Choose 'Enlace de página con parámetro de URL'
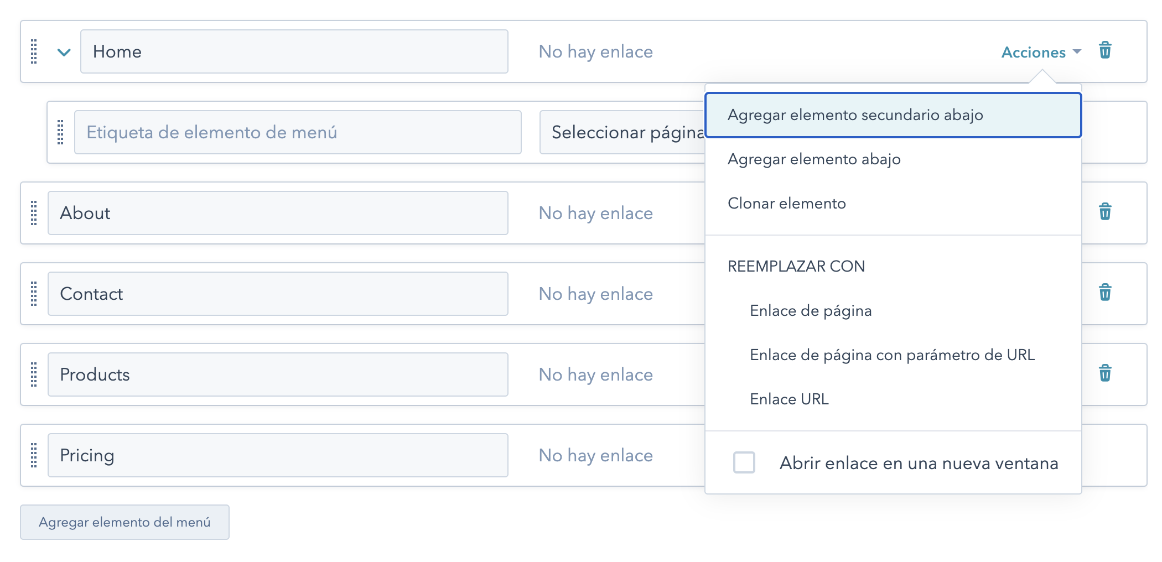The height and width of the screenshot is (562, 1162). 892,355
